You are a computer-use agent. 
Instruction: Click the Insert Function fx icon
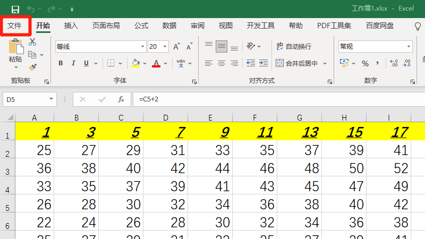121,99
